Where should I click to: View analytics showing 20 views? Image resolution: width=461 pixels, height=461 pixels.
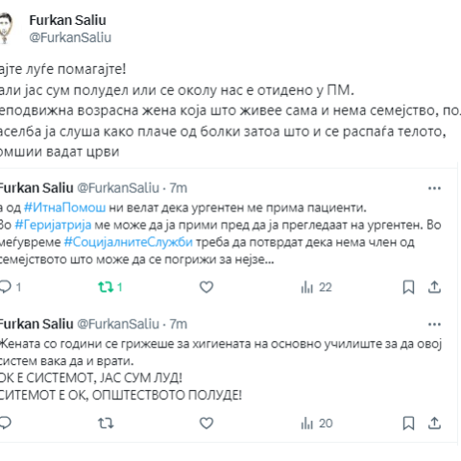[x=317, y=424]
